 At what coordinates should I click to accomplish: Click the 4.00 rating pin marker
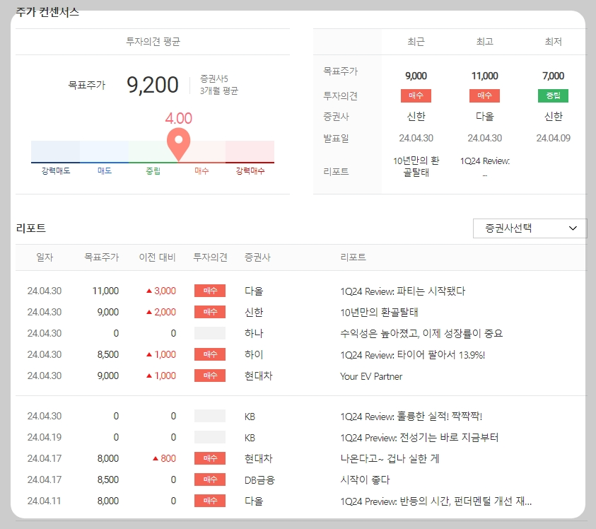point(178,144)
